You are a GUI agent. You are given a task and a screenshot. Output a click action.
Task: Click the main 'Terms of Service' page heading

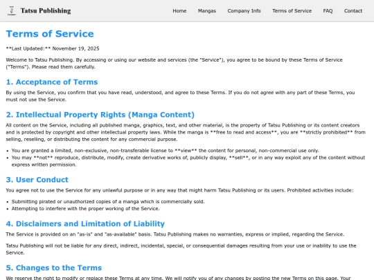pyautogui.click(x=50, y=34)
